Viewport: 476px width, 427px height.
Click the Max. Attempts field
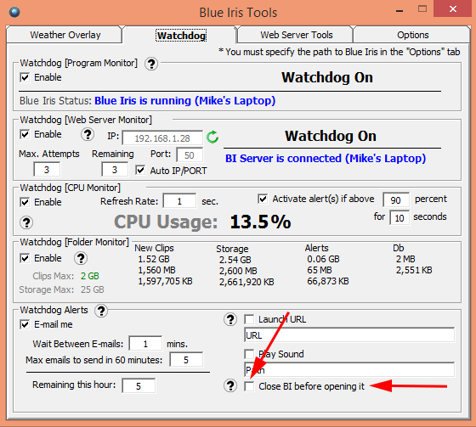click(x=47, y=170)
